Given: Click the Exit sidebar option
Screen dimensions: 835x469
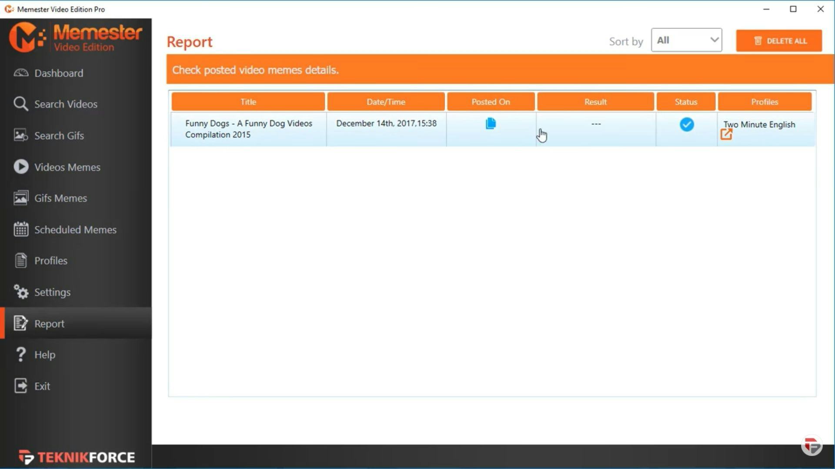Looking at the screenshot, I should click(42, 386).
